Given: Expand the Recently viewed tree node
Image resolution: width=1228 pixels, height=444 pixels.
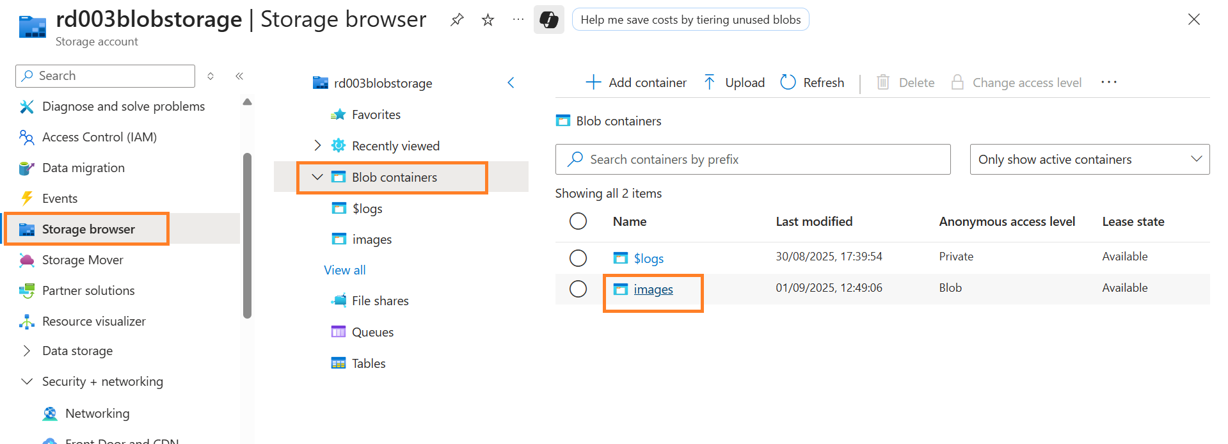Looking at the screenshot, I should 317,146.
